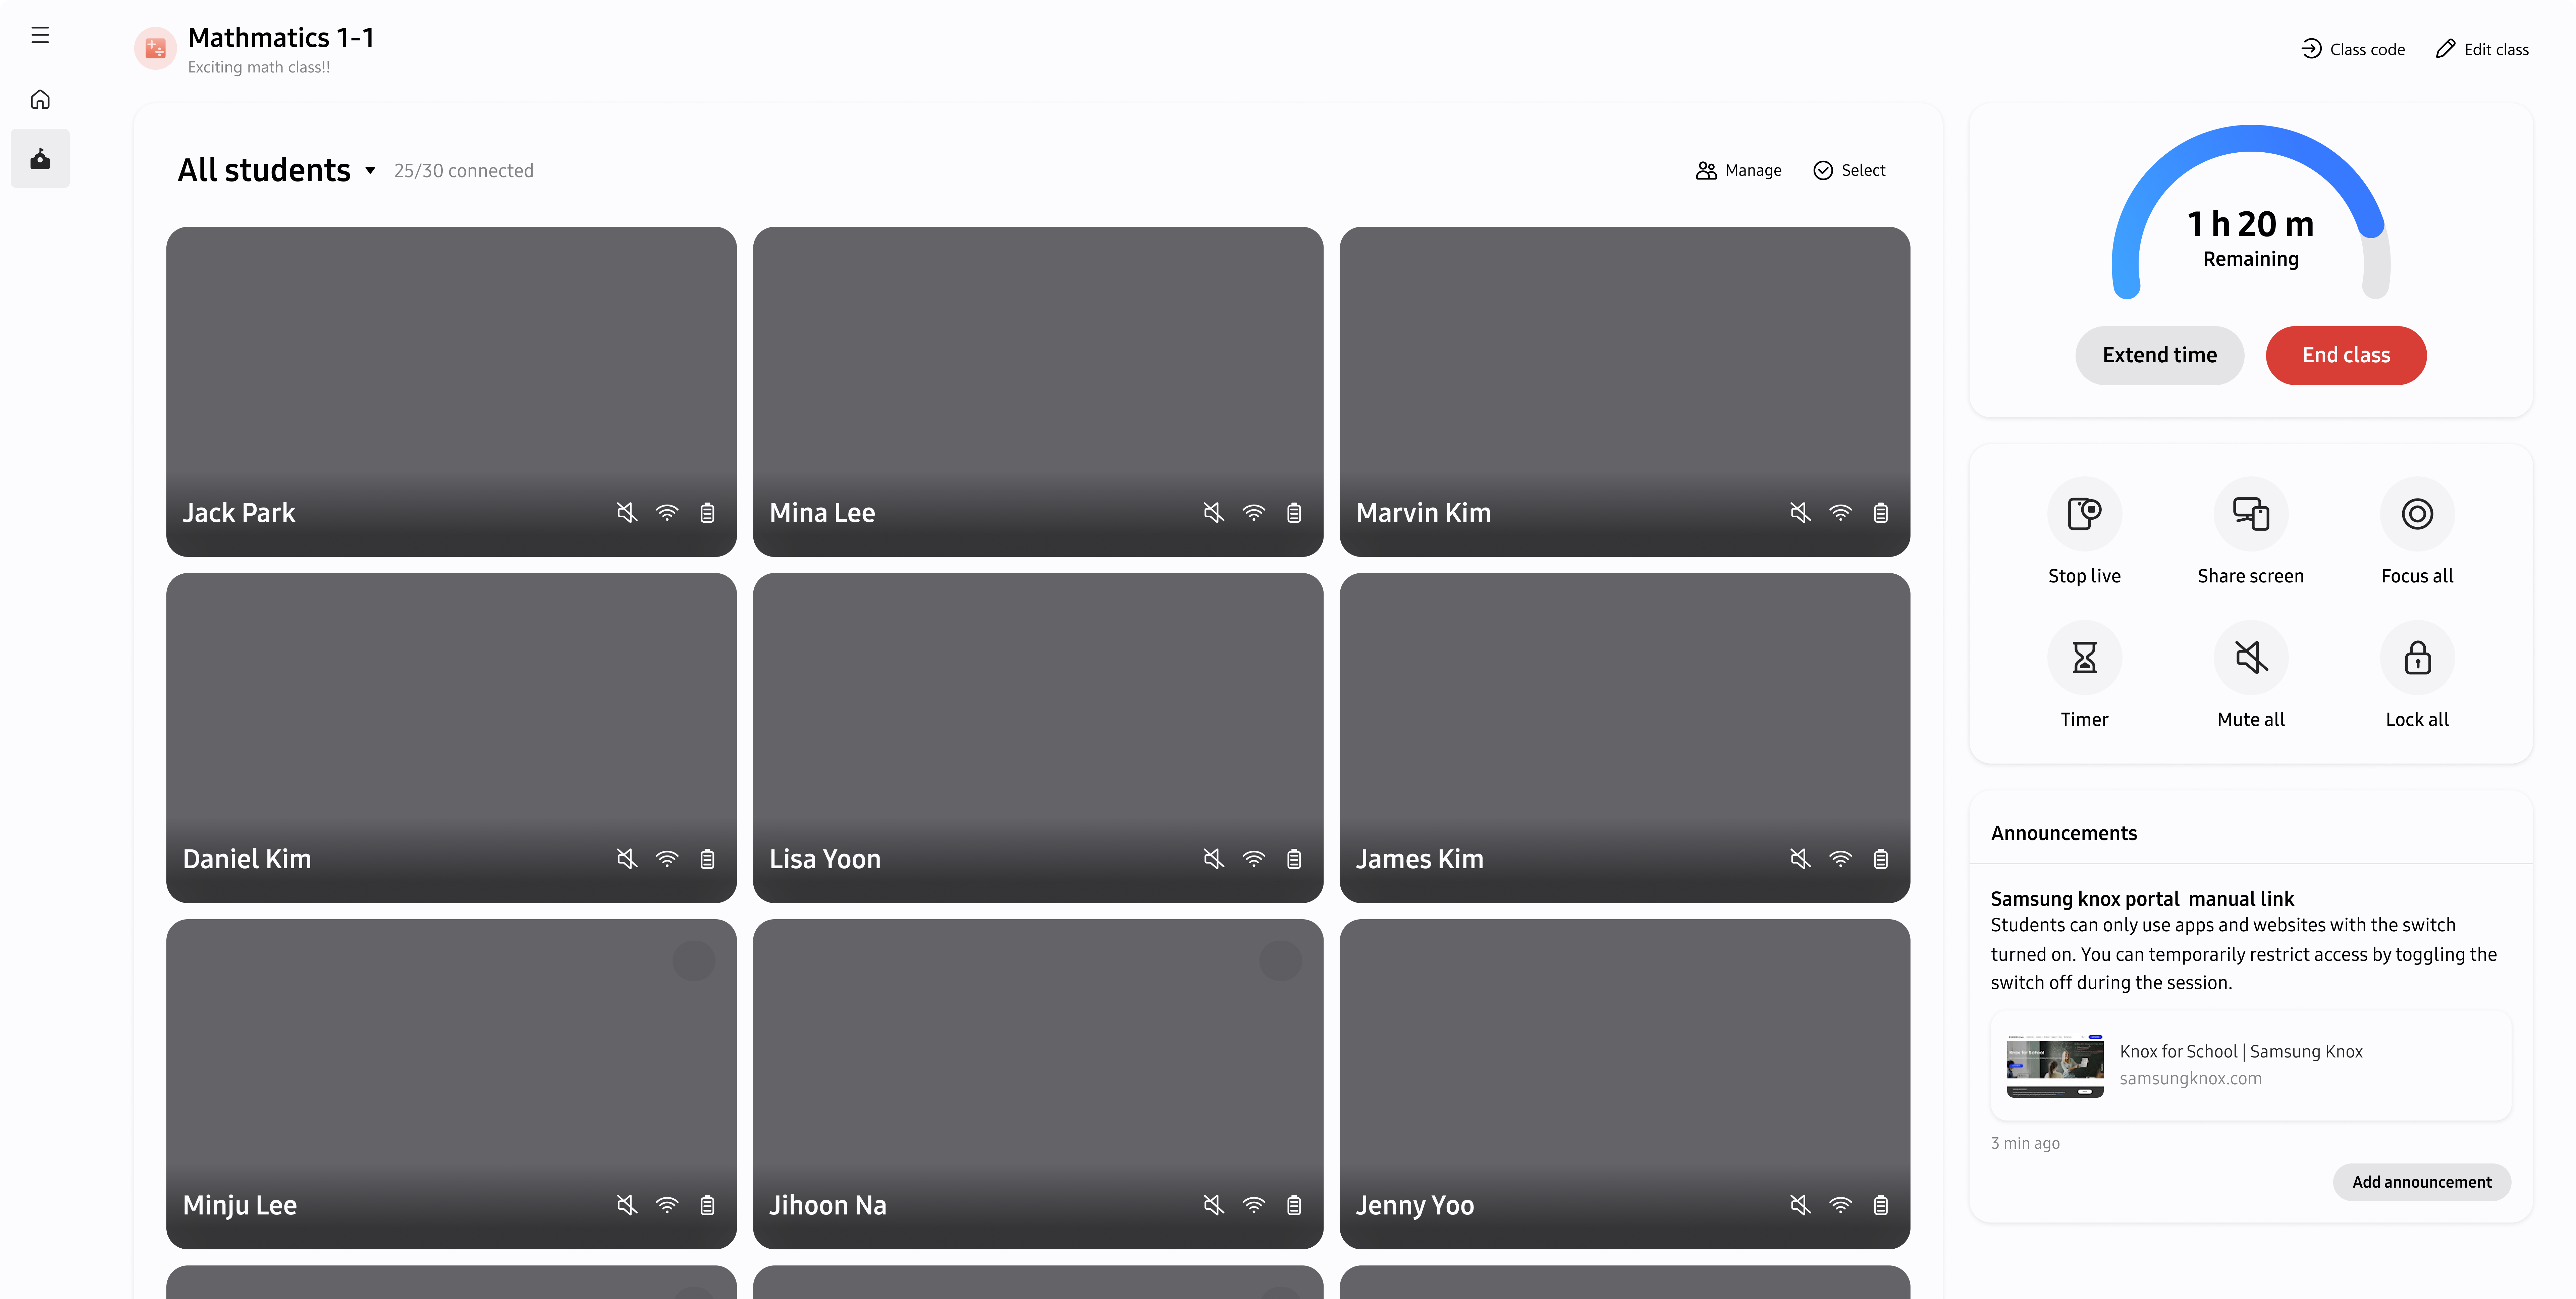
Task: Click Jack Park's mute speaker icon
Action: (x=627, y=513)
